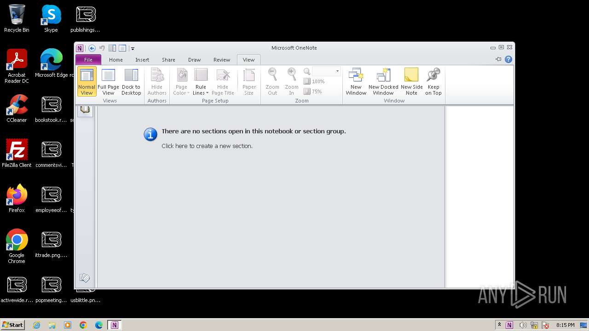Set zoom to 100%
The width and height of the screenshot is (589, 331).
[x=314, y=81]
